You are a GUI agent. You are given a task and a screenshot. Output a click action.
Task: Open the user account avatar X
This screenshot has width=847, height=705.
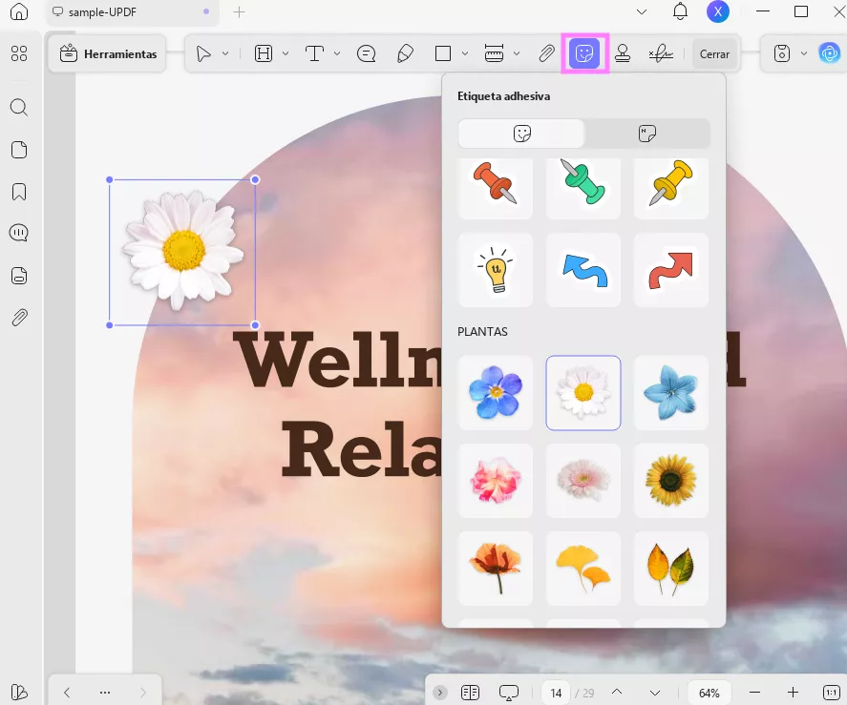tap(718, 11)
